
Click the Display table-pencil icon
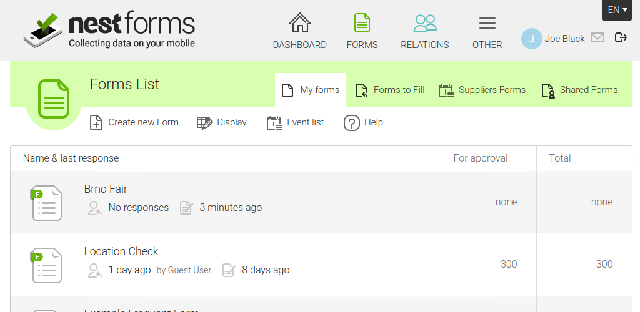[204, 123]
